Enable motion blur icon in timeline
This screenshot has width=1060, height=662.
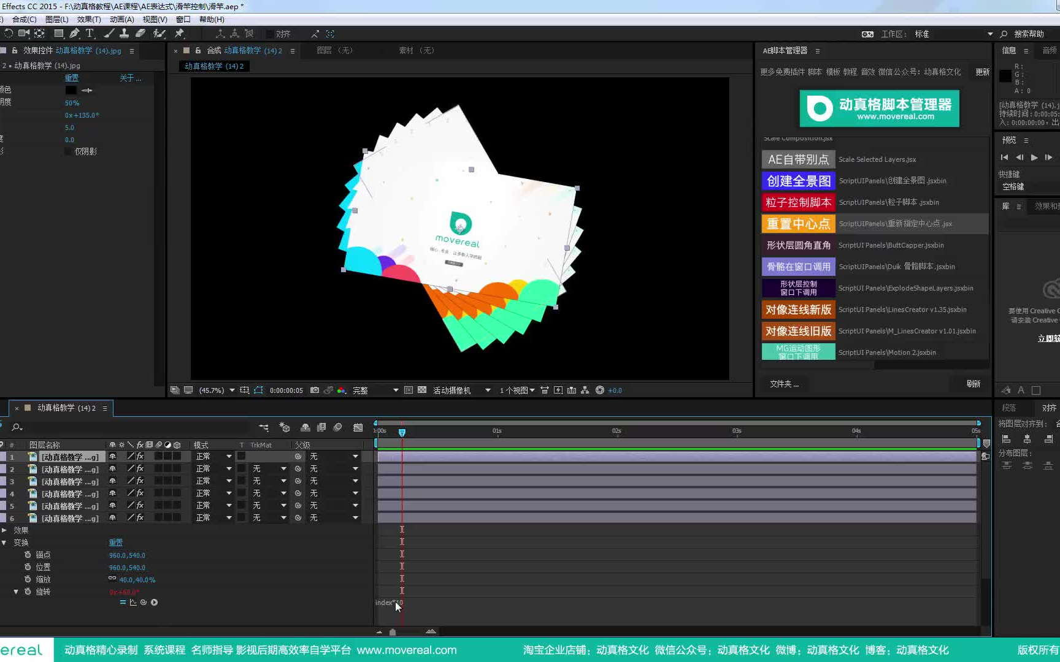coord(337,427)
